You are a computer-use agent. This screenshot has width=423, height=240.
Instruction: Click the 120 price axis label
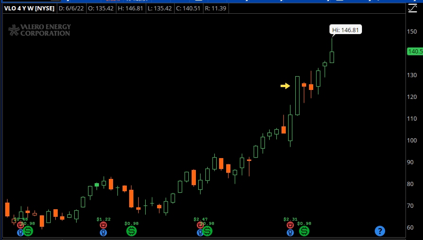click(x=412, y=97)
